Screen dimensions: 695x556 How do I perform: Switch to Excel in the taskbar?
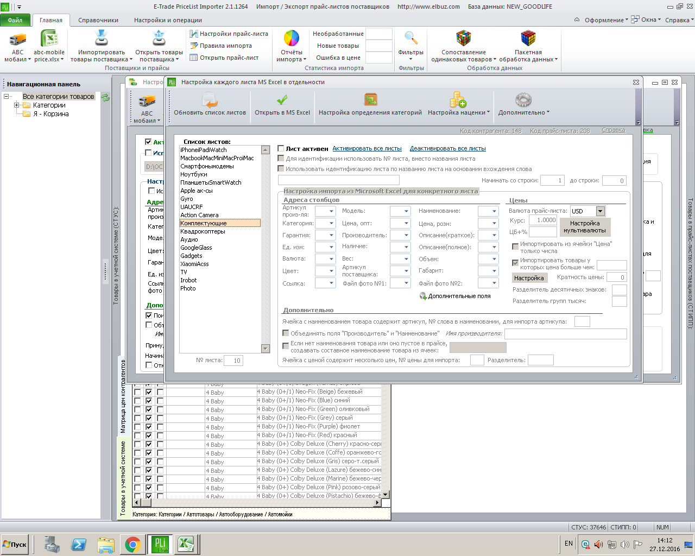click(x=186, y=544)
